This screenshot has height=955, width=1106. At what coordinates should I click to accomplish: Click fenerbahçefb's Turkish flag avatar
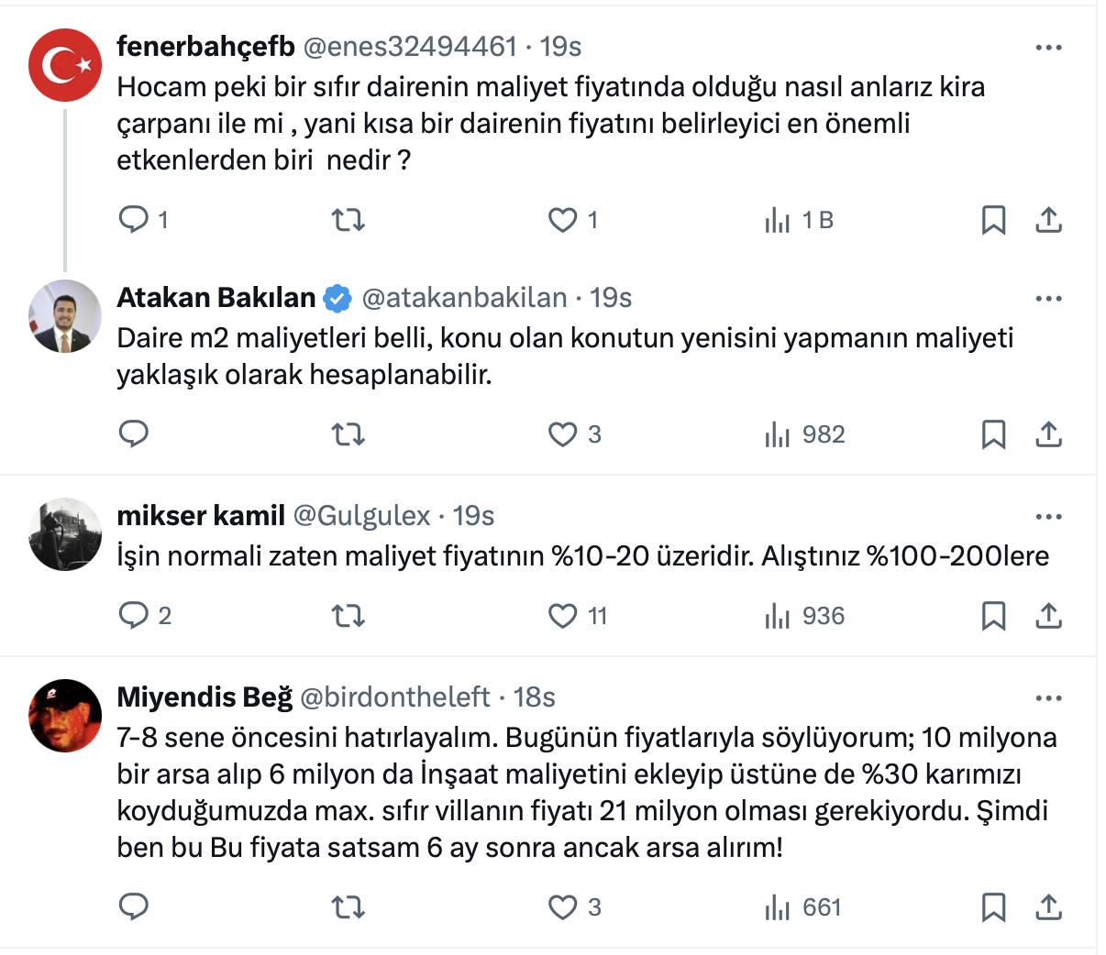click(x=64, y=65)
